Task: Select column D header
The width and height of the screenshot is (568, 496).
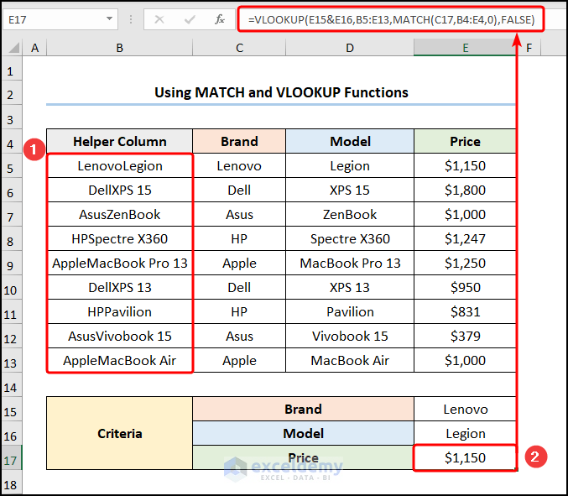Action: click(x=350, y=48)
